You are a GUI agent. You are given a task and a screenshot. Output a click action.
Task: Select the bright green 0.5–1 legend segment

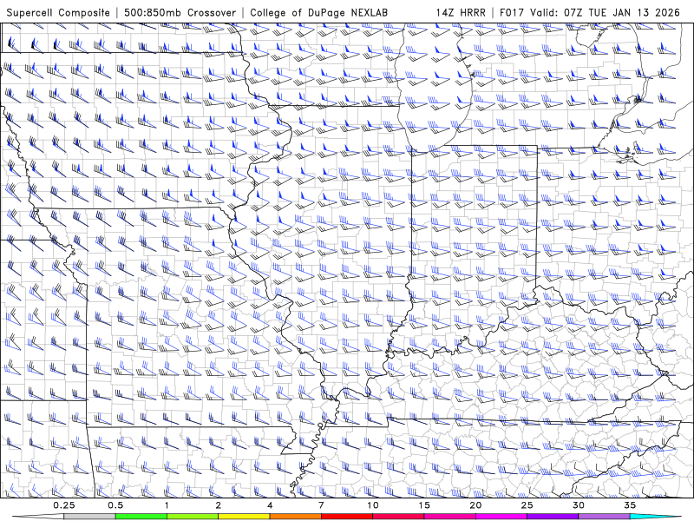click(x=141, y=517)
